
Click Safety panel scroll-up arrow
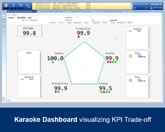click(x=41, y=52)
